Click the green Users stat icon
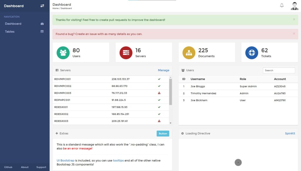This screenshot has height=171, width=301. point(63,52)
